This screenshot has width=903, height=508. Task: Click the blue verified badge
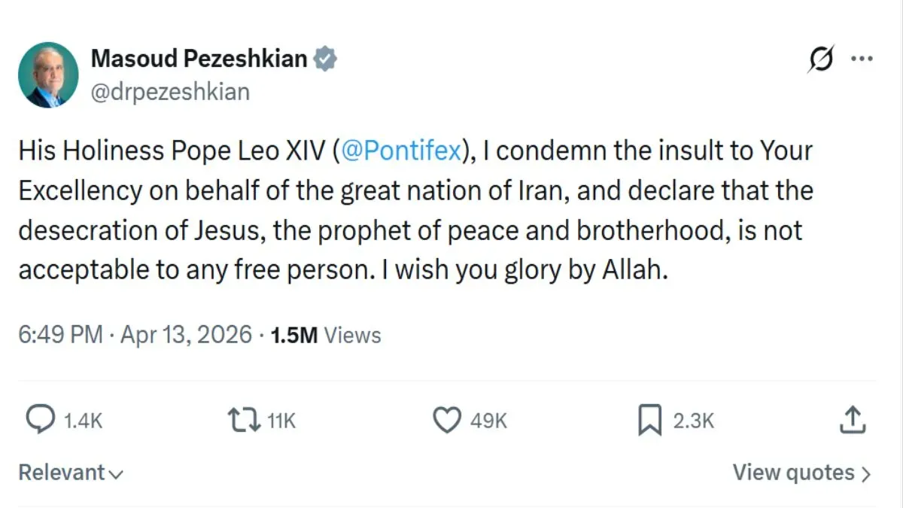tap(325, 59)
